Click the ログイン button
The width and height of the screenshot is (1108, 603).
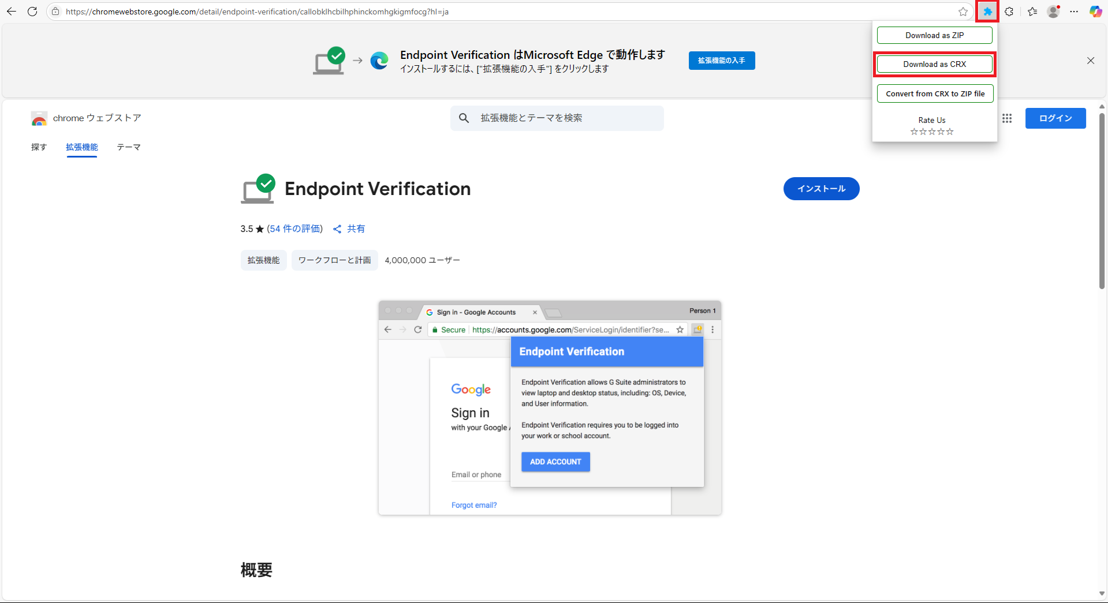click(1055, 118)
